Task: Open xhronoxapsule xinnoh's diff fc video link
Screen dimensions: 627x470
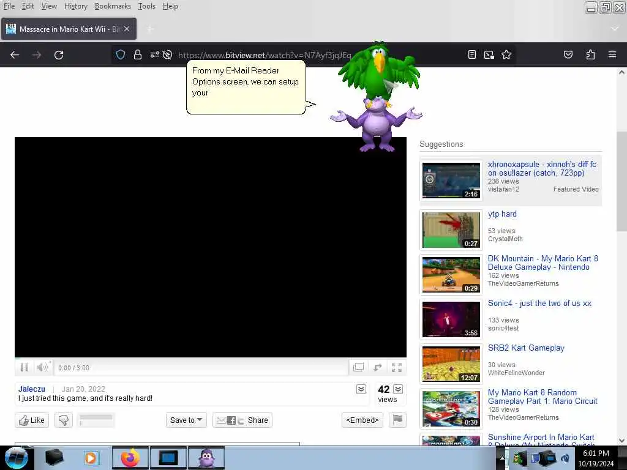Action: pos(542,168)
